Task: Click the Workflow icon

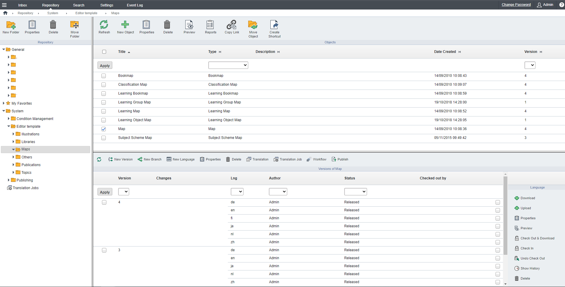Action: coord(316,159)
